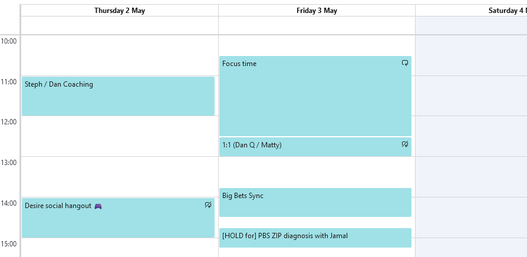Select the 1:1 (Dan Q / Matty) meeting

[x=315, y=147]
